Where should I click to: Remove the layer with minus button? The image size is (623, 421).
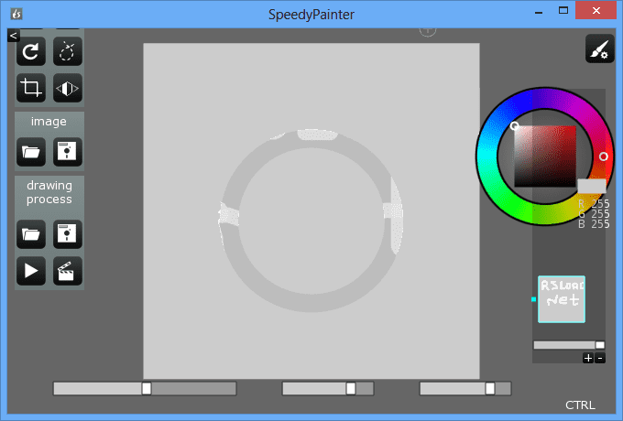[x=600, y=358]
